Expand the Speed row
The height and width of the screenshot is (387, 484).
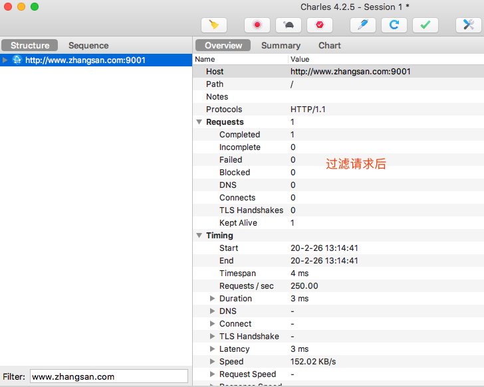(212, 361)
